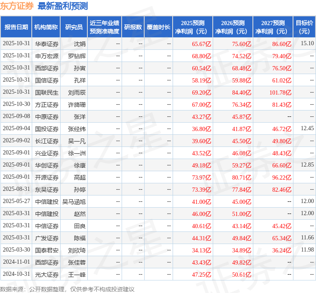Click the 50.61亿 profit value
The height and width of the screenshot is (293, 316).
(x=242, y=275)
